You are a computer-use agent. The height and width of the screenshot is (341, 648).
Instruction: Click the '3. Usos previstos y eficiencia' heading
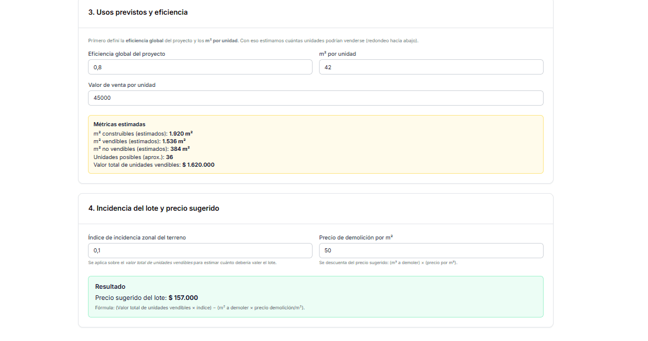(138, 12)
